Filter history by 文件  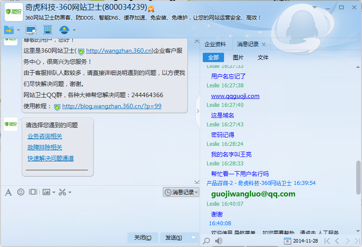(263, 58)
